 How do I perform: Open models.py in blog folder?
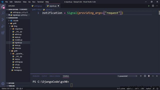(x=18, y=40)
